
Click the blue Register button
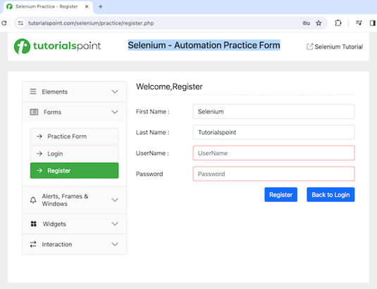click(281, 195)
